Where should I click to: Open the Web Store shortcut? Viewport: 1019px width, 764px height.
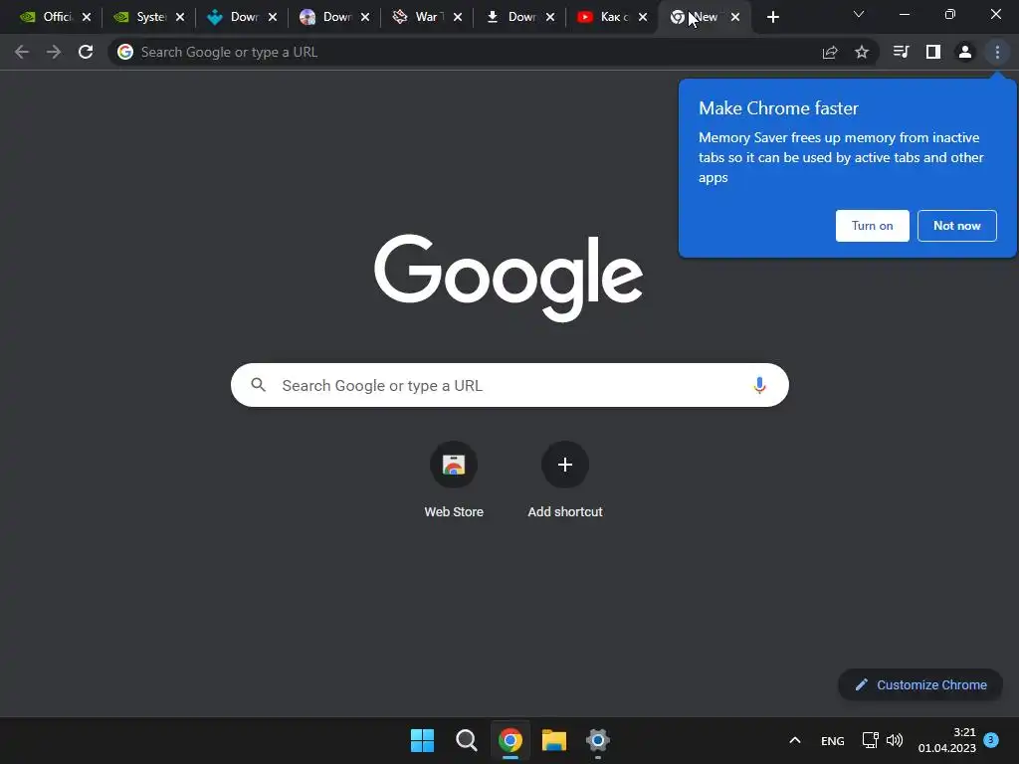[454, 480]
